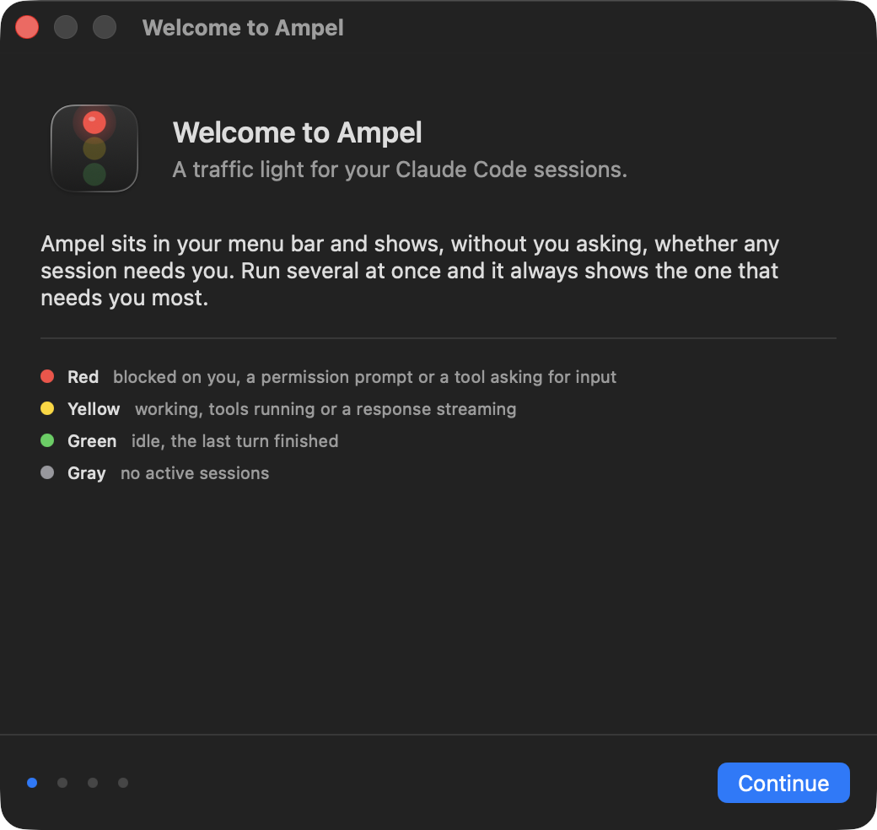The image size is (877, 830).
Task: Close the Welcome to Ampel window
Action: tap(27, 27)
